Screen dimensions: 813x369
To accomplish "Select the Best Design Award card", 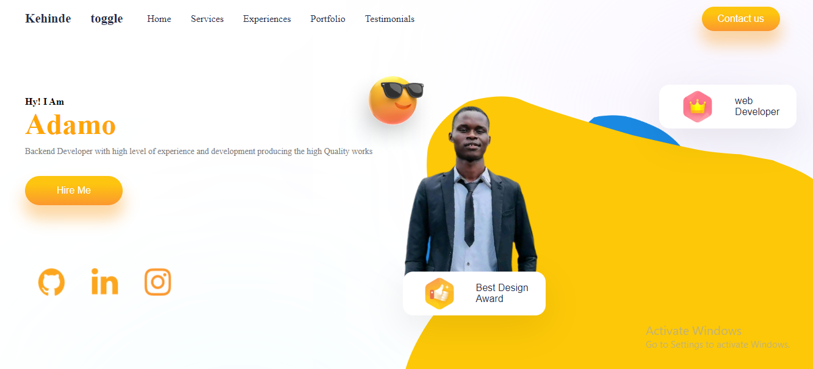I will click(474, 293).
